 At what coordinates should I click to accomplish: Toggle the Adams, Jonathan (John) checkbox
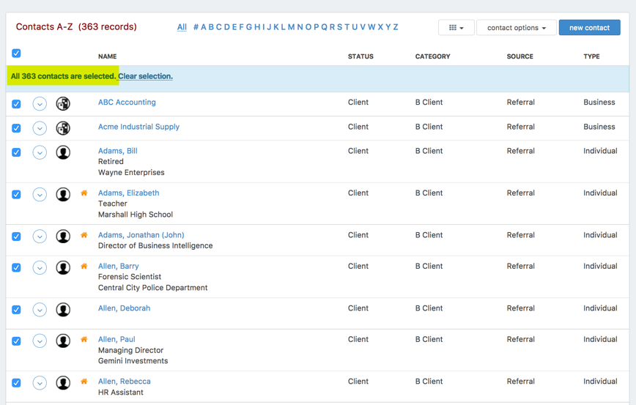tap(16, 237)
